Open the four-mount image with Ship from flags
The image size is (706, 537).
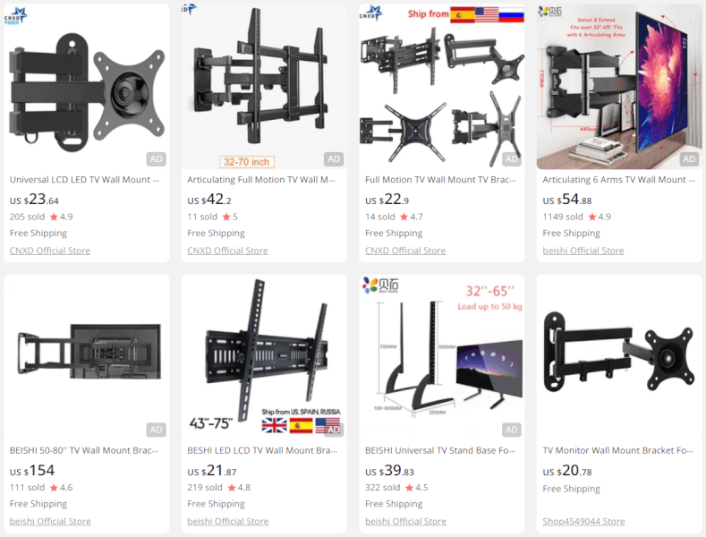coord(442,87)
